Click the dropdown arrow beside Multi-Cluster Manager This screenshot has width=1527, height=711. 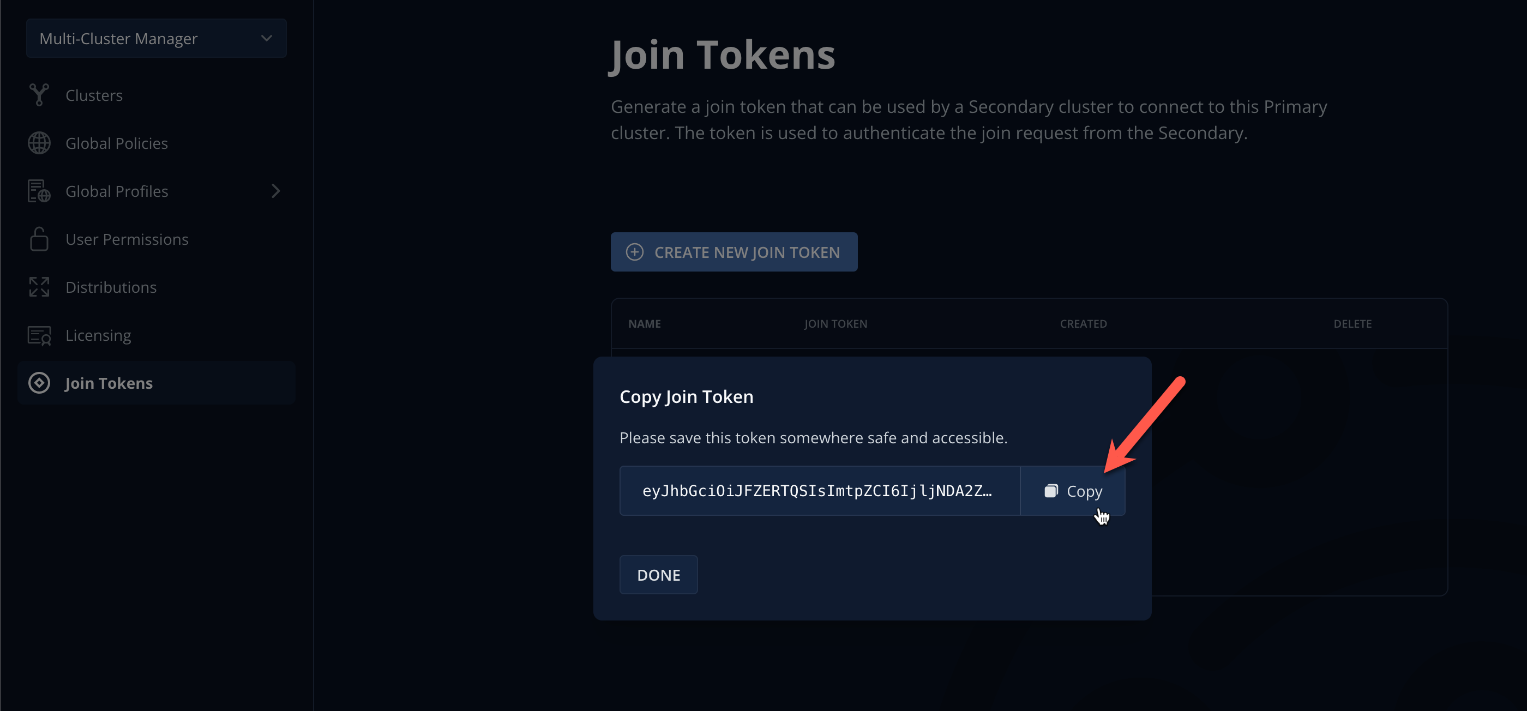[x=266, y=38]
